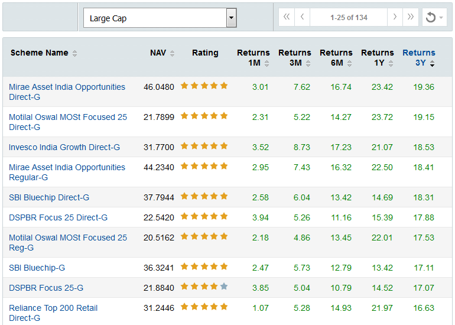
Task: Click star rating of SBI Bluechip Direct-G
Action: click(x=204, y=196)
